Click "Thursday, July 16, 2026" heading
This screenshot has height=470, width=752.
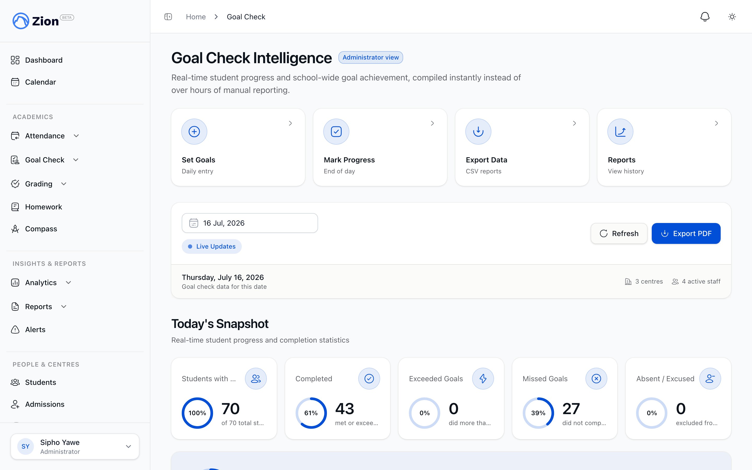pos(223,277)
